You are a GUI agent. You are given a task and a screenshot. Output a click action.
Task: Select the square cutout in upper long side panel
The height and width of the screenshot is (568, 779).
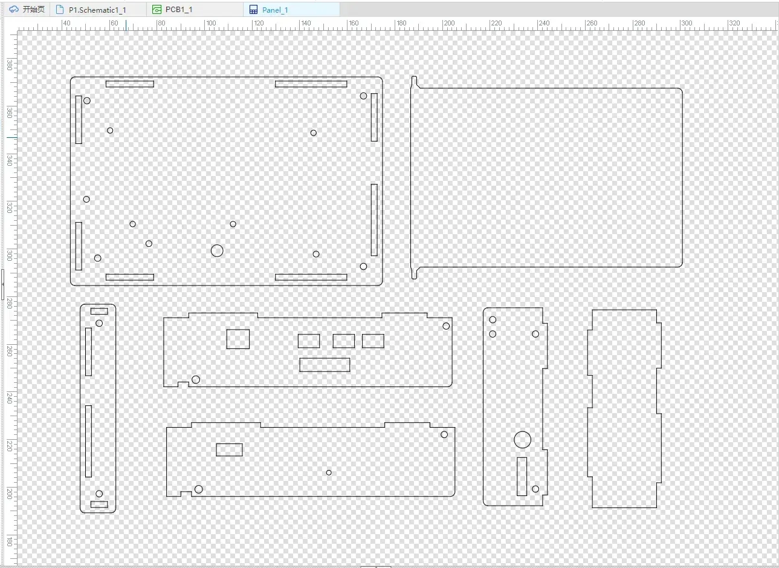point(238,339)
